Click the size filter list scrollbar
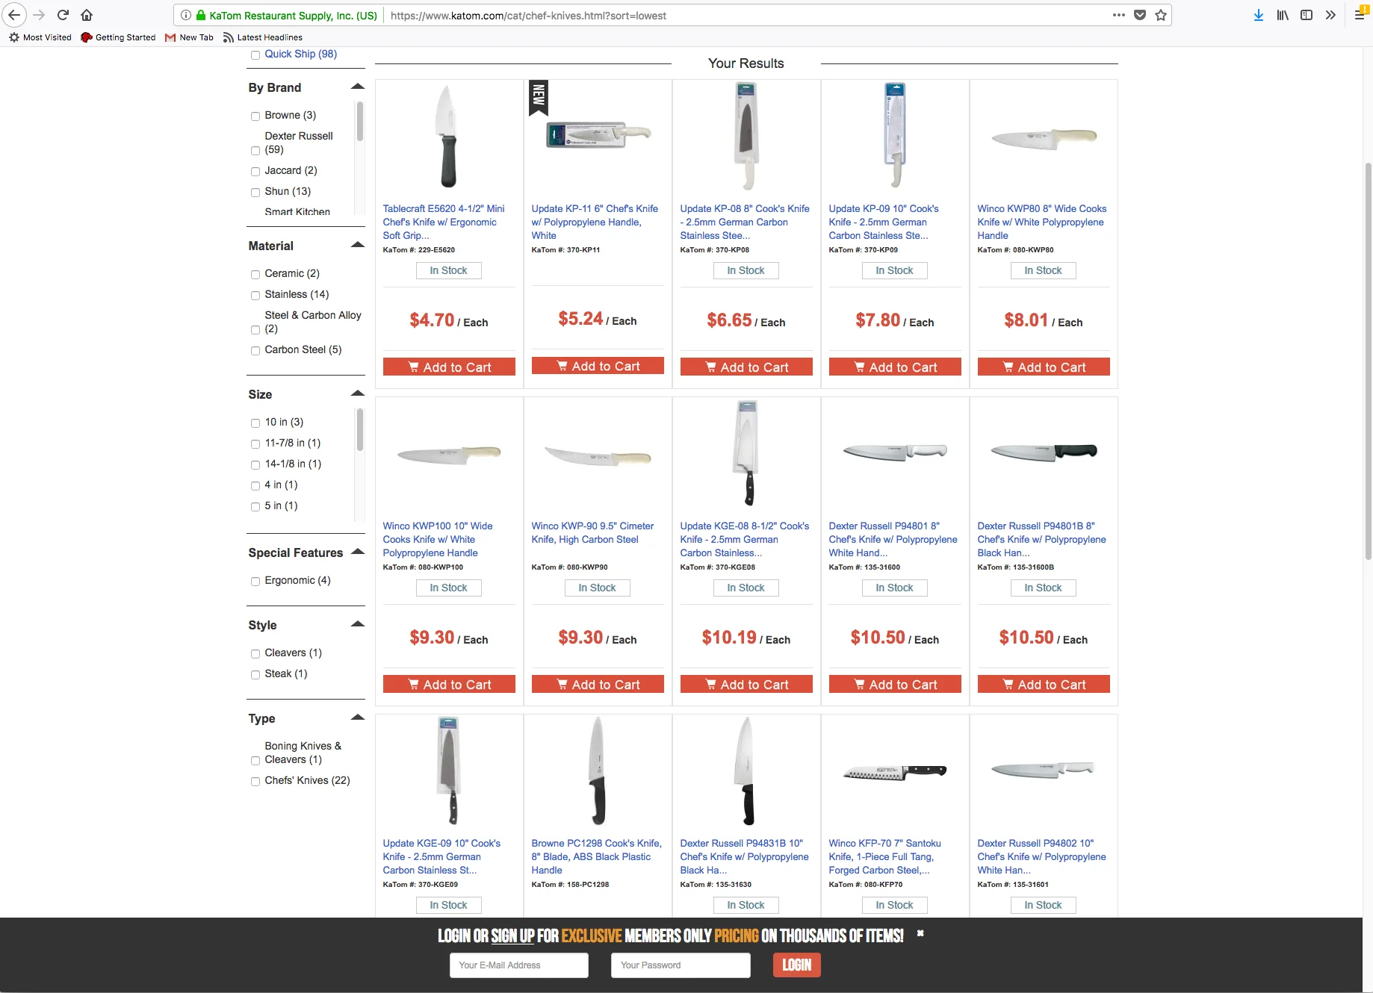The image size is (1373, 993). tap(360, 430)
